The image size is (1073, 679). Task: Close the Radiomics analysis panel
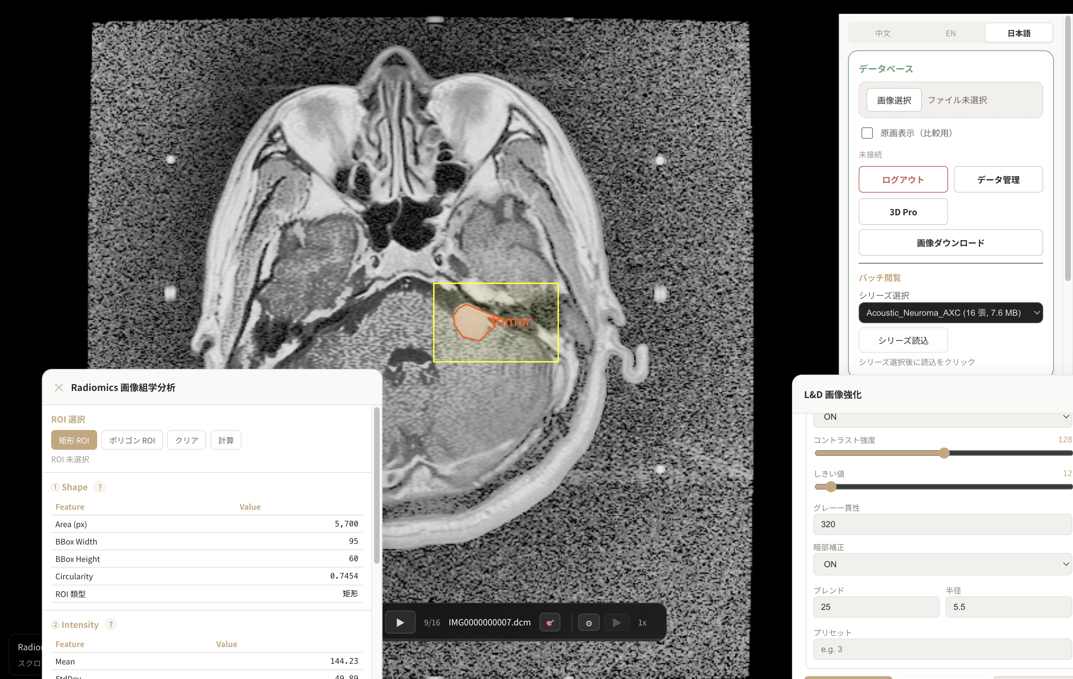(59, 387)
